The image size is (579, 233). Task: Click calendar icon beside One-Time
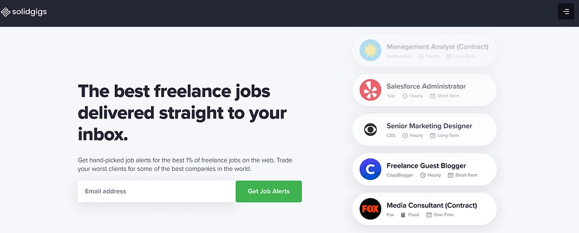click(429, 215)
